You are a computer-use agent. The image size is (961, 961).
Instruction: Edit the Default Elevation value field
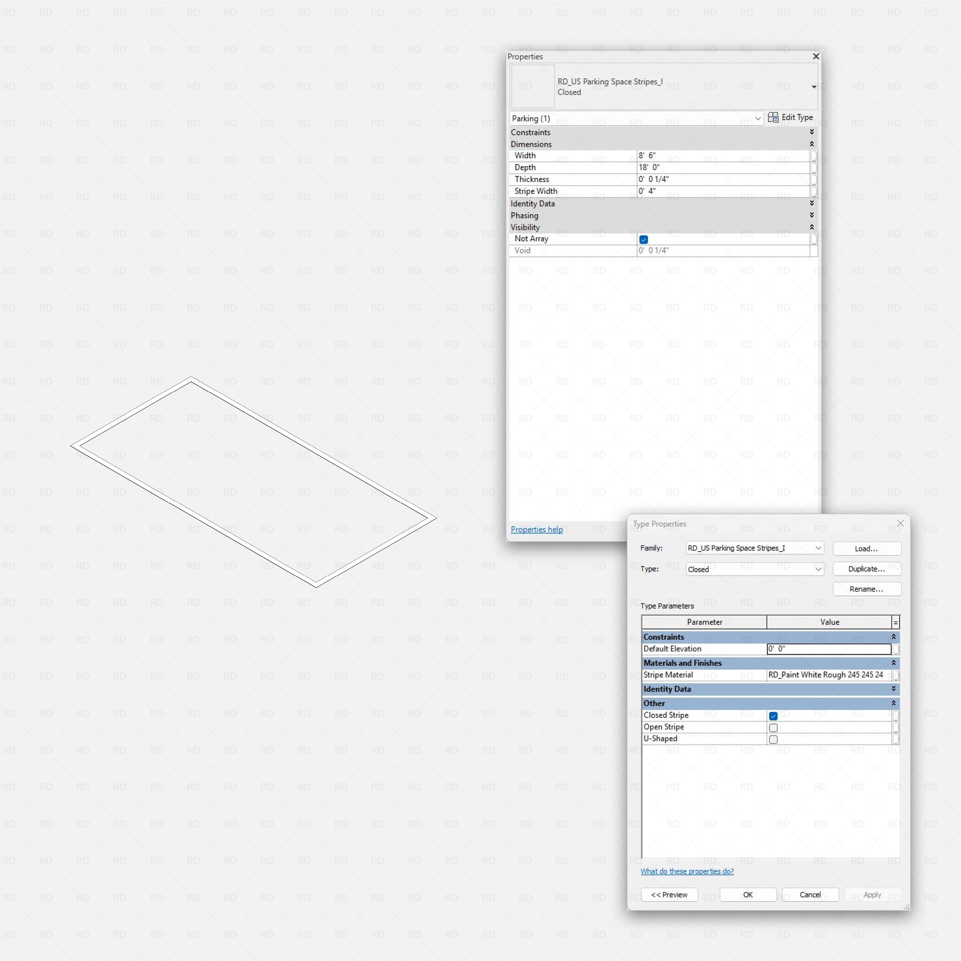[x=829, y=649]
